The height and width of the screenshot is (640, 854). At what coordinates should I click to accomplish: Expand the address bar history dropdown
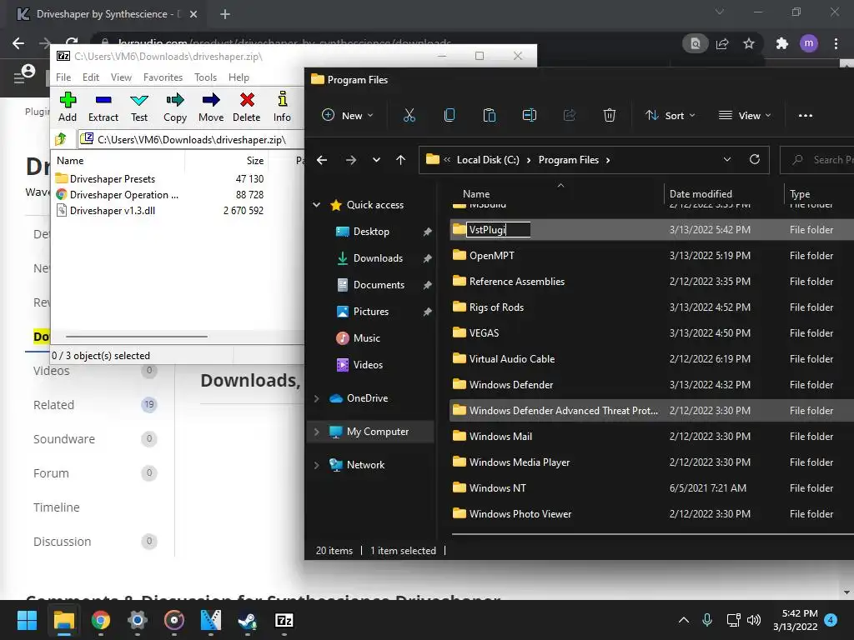(x=727, y=159)
